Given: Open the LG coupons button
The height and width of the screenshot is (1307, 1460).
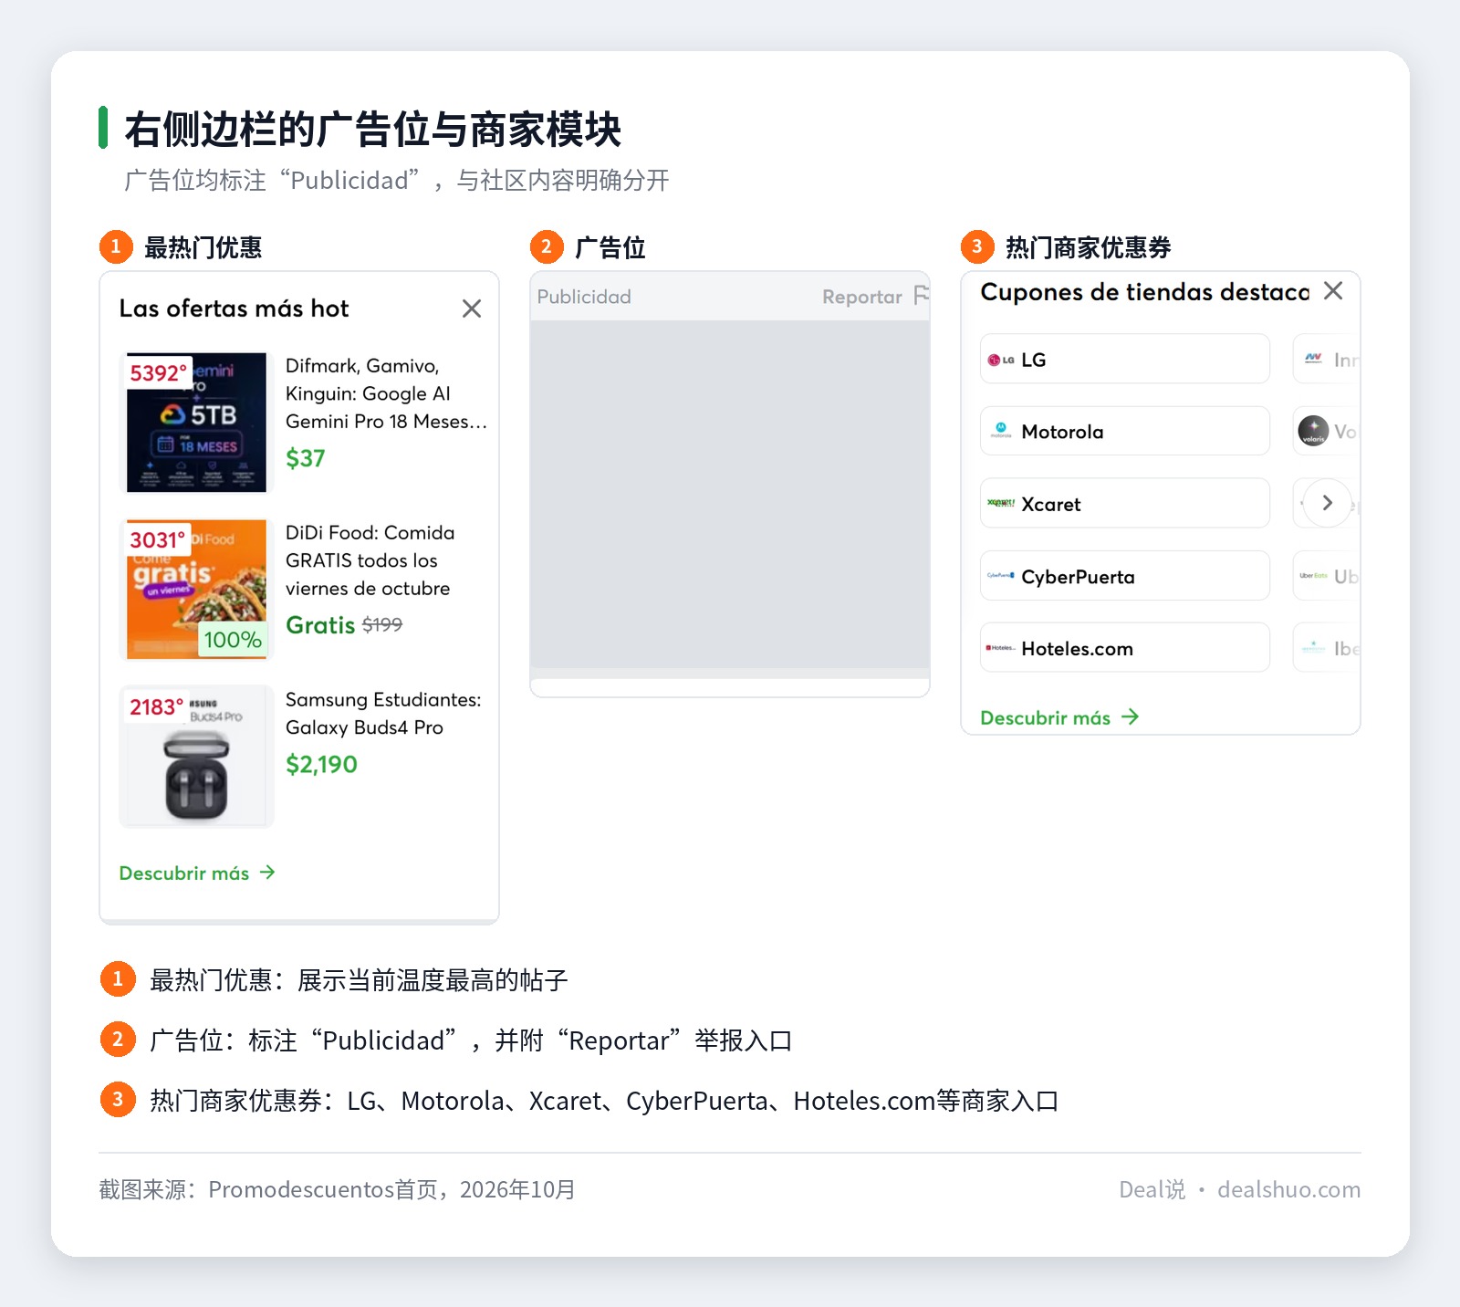Looking at the screenshot, I should 1125,359.
